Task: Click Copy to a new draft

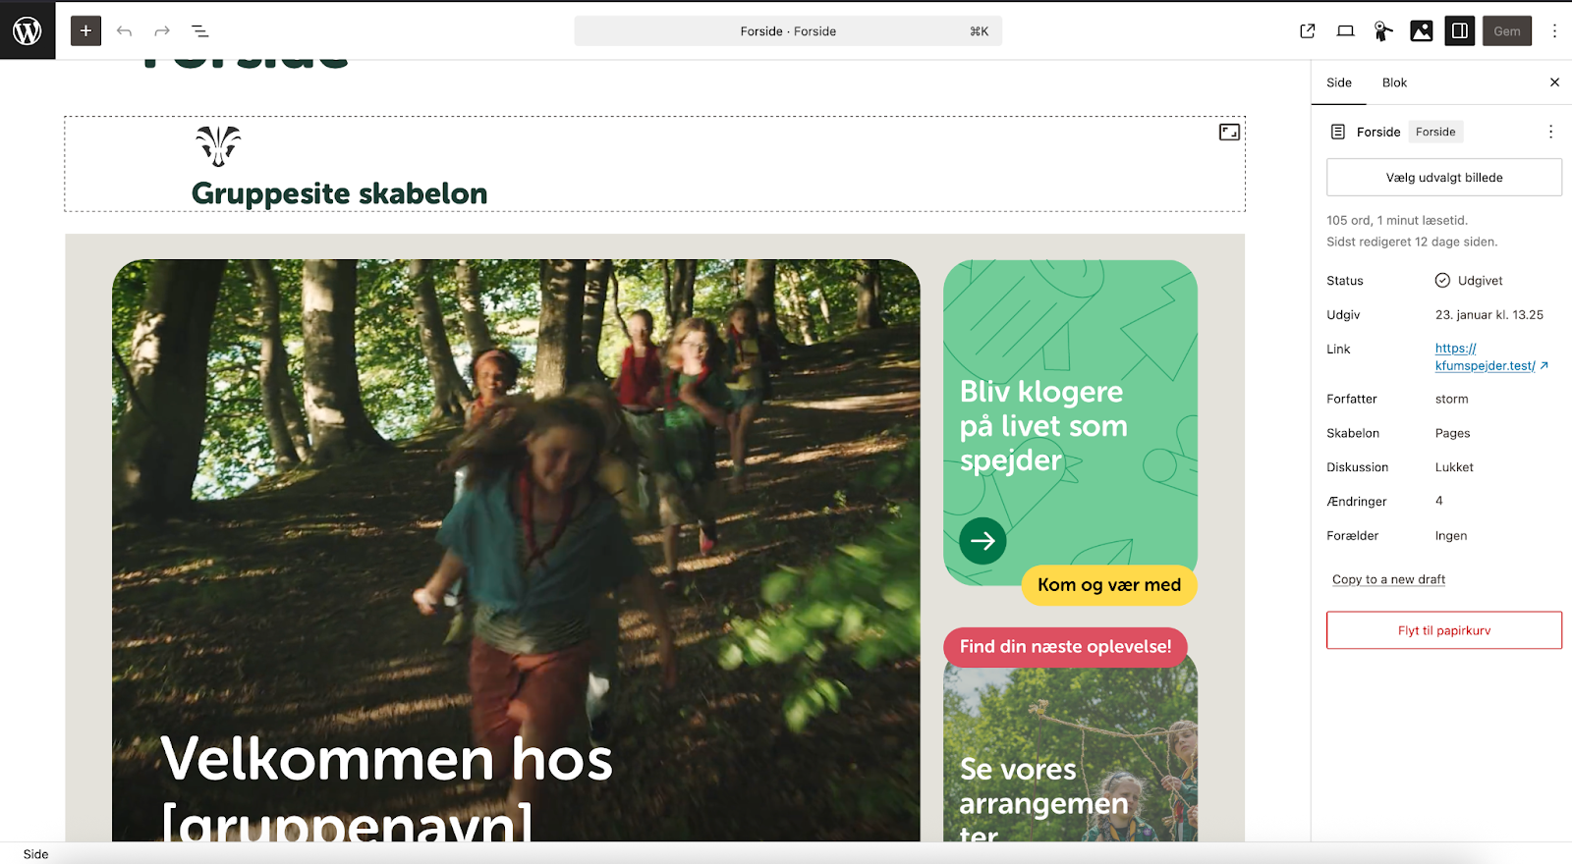Action: (1388, 579)
